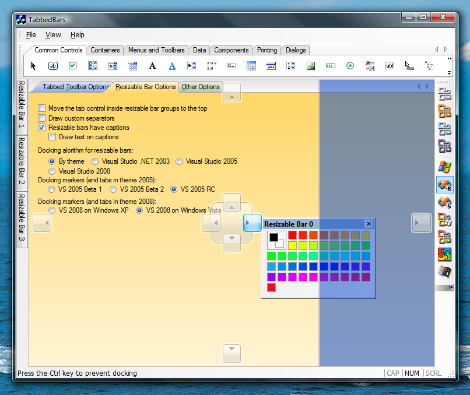Pick the RichTextBox control icon
This screenshot has height=395, width=470.
tap(370, 66)
